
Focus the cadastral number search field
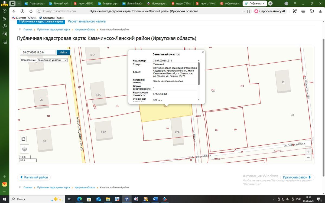(38, 53)
